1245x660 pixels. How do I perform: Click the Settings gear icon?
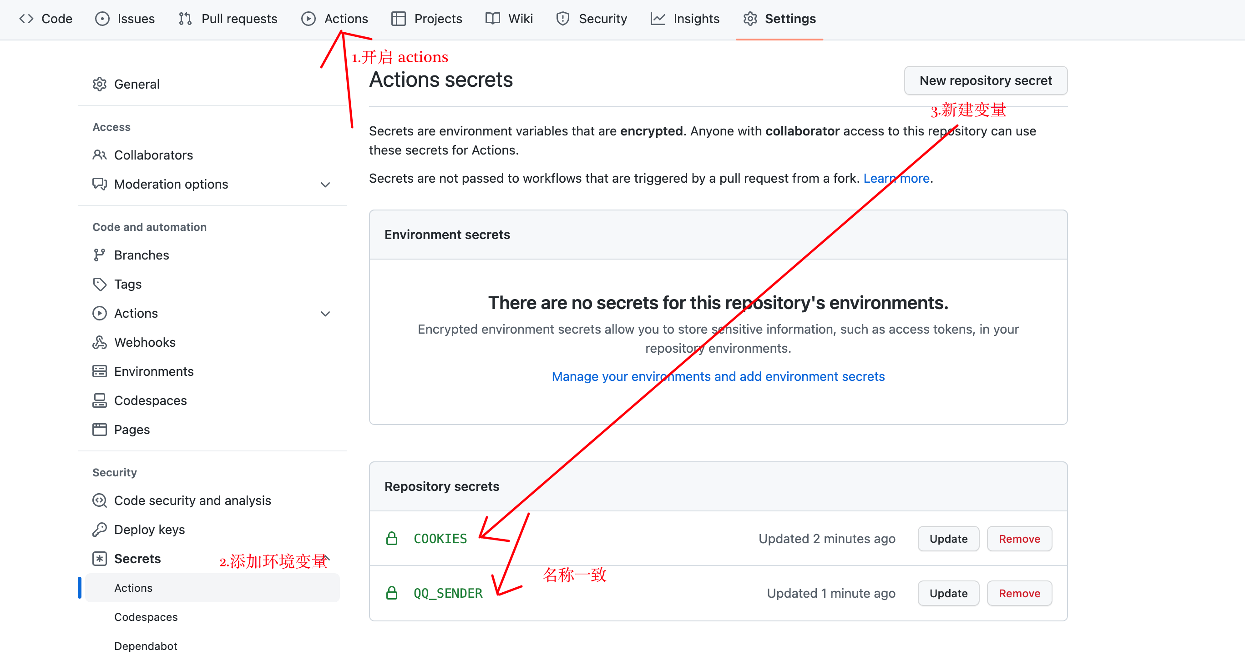pos(749,18)
